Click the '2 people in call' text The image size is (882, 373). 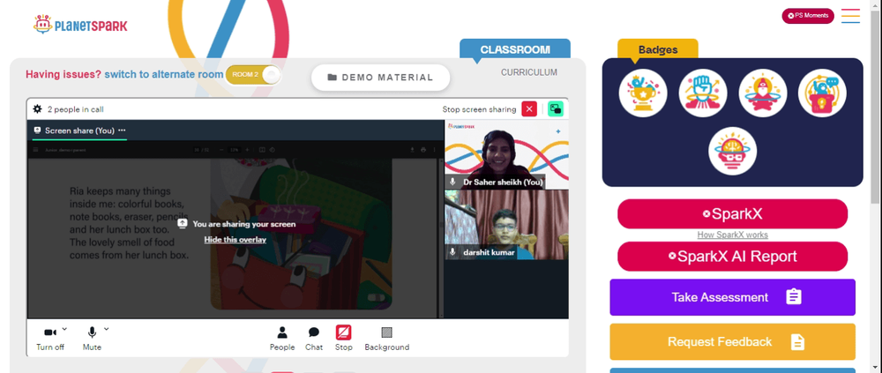click(75, 109)
